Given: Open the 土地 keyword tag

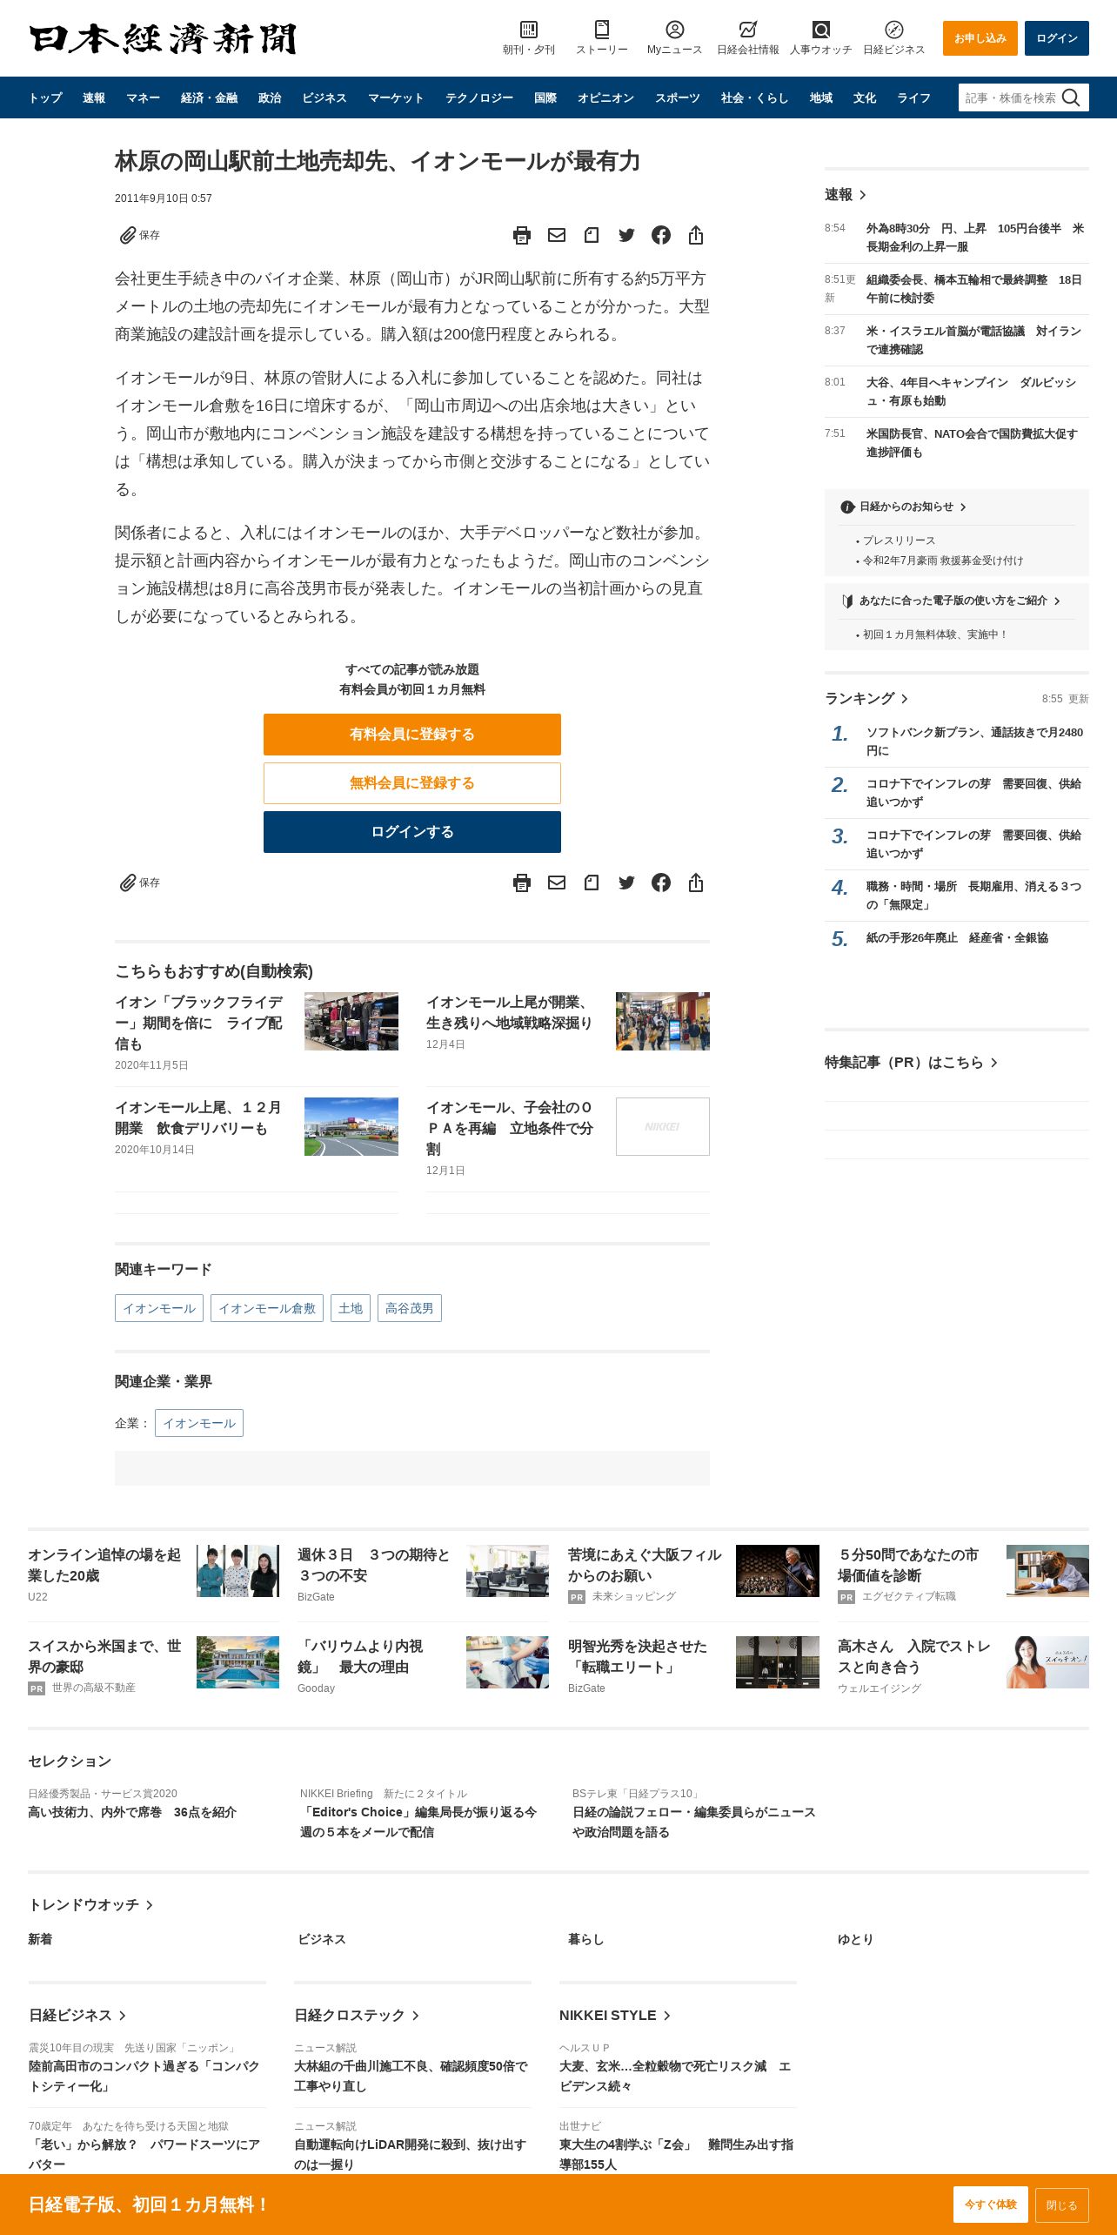Looking at the screenshot, I should [351, 1308].
